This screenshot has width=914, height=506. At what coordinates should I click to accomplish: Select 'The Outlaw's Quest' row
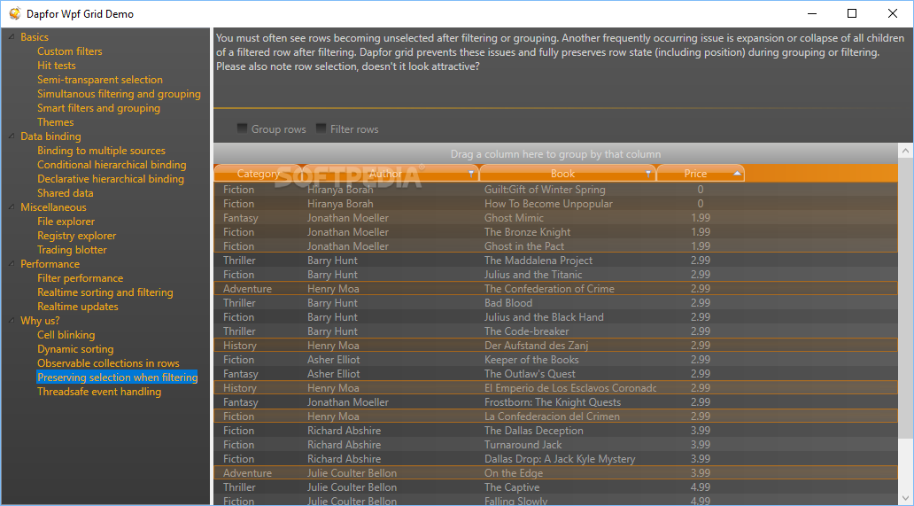pyautogui.click(x=555, y=374)
